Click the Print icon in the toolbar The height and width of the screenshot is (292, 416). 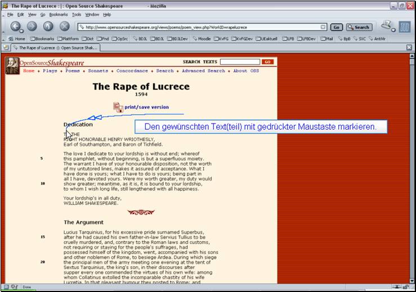(387, 26)
